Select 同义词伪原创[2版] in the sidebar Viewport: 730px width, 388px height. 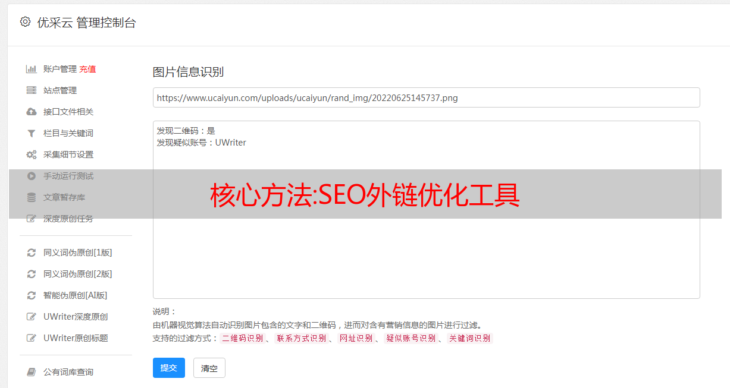78,274
